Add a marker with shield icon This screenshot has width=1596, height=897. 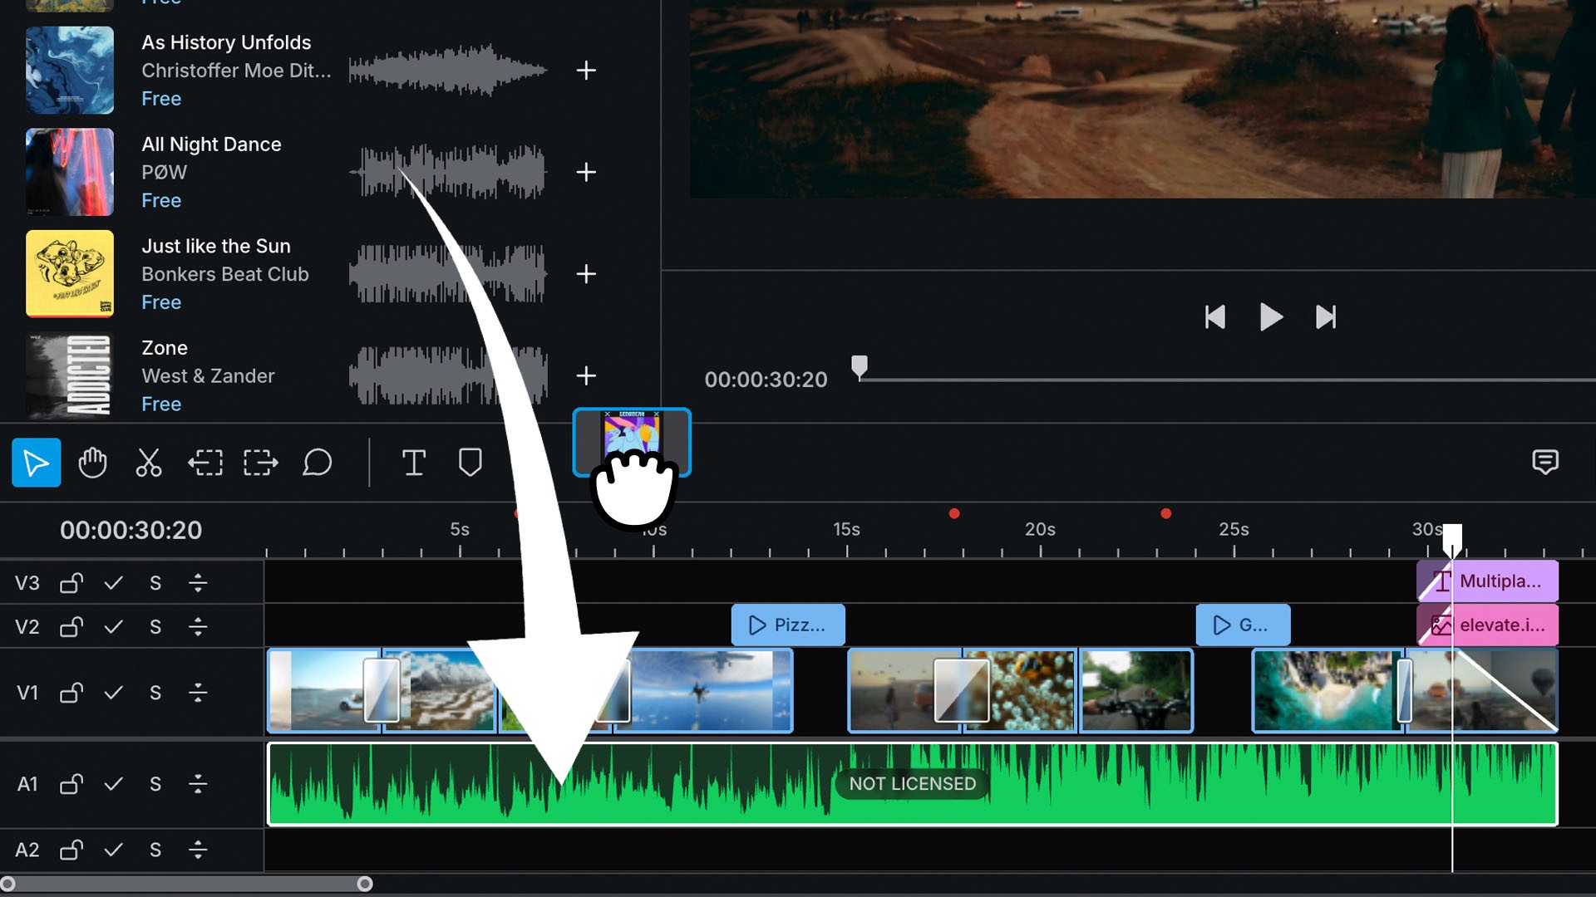tap(470, 463)
